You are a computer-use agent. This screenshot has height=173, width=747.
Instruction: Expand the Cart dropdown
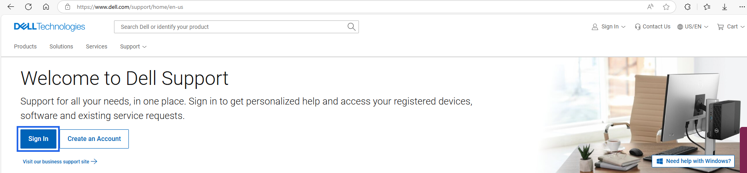(x=731, y=27)
